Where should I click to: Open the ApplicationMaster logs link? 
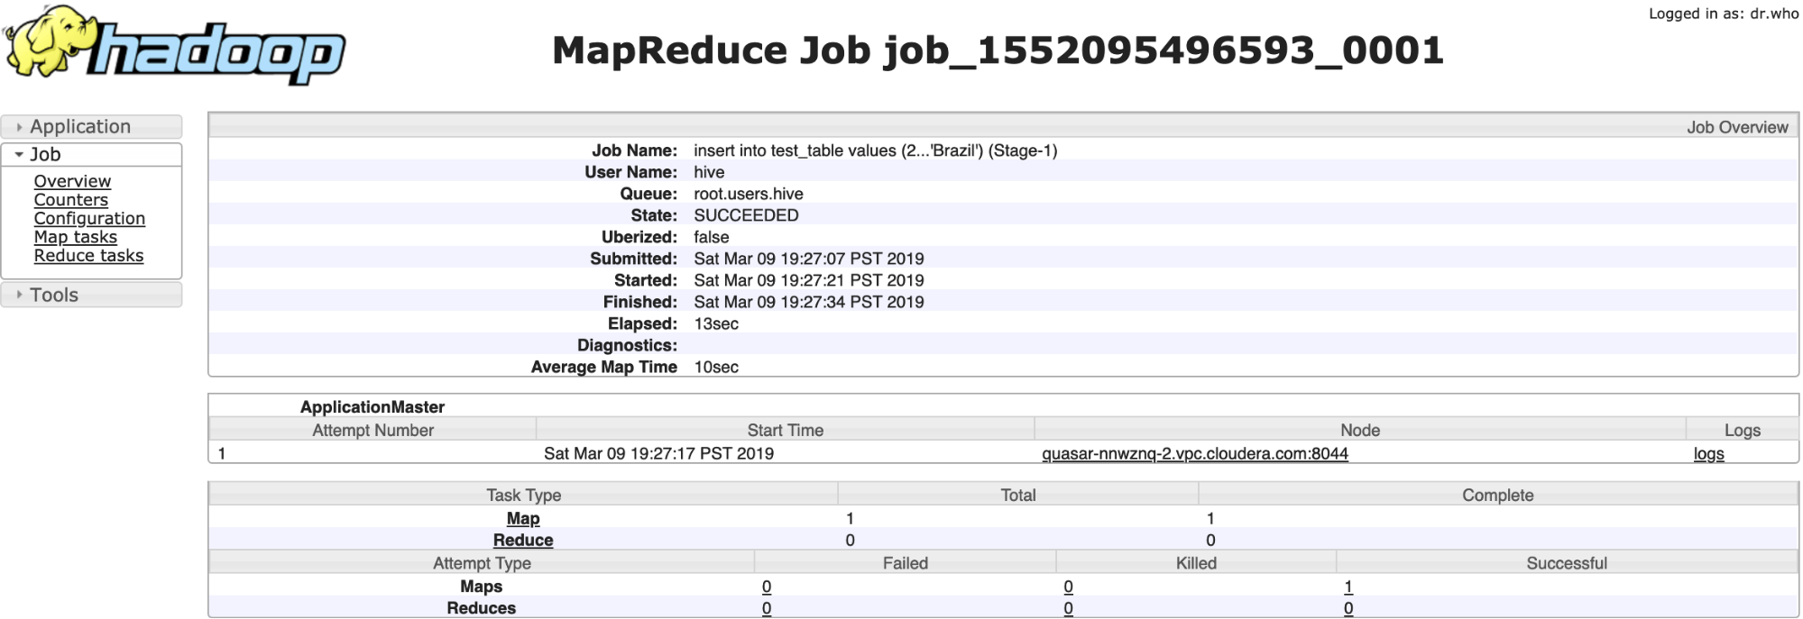(1708, 453)
